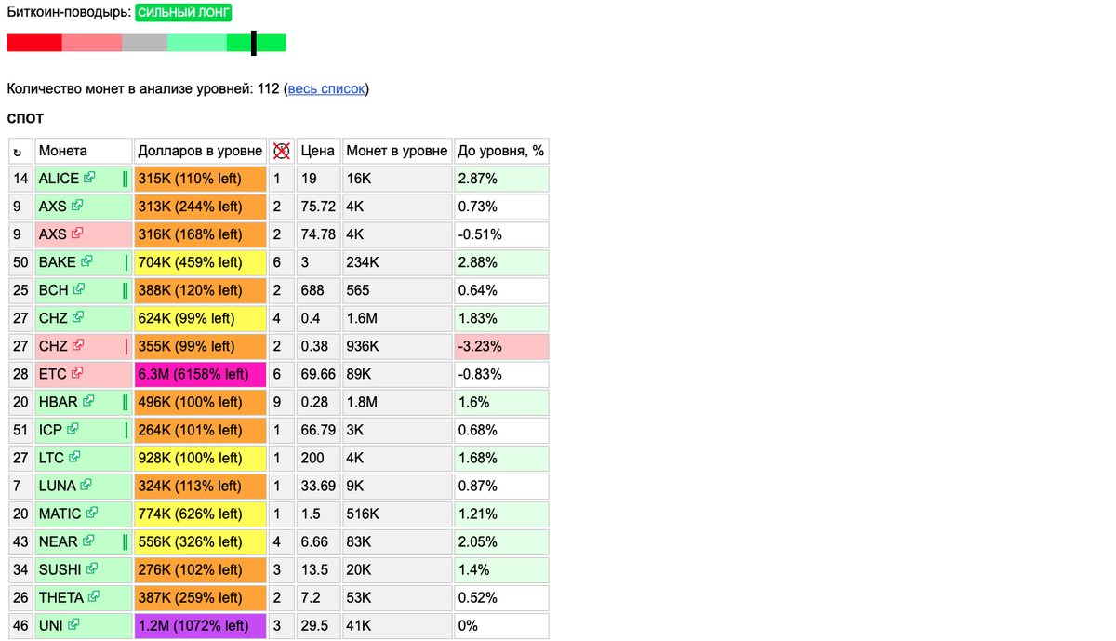Sort by 'Долларов в уровне' column header
Image resolution: width=1116 pixels, height=641 pixels.
point(200,151)
